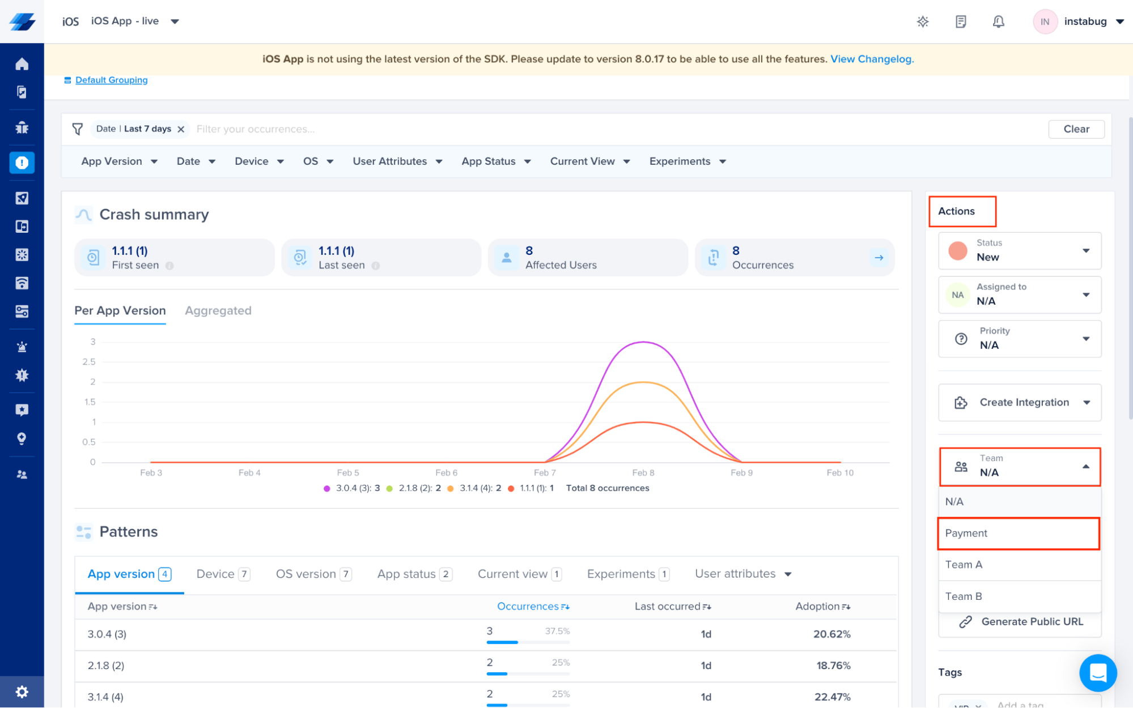Click the Occurrences arrow to view details
Image resolution: width=1133 pixels, height=708 pixels.
[x=879, y=258]
